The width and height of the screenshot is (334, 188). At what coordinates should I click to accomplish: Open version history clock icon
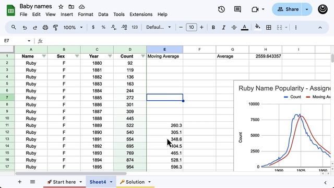(x=221, y=9)
